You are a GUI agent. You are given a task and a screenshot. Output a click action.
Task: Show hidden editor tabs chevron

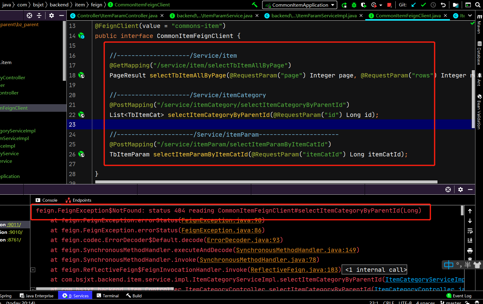click(x=470, y=15)
